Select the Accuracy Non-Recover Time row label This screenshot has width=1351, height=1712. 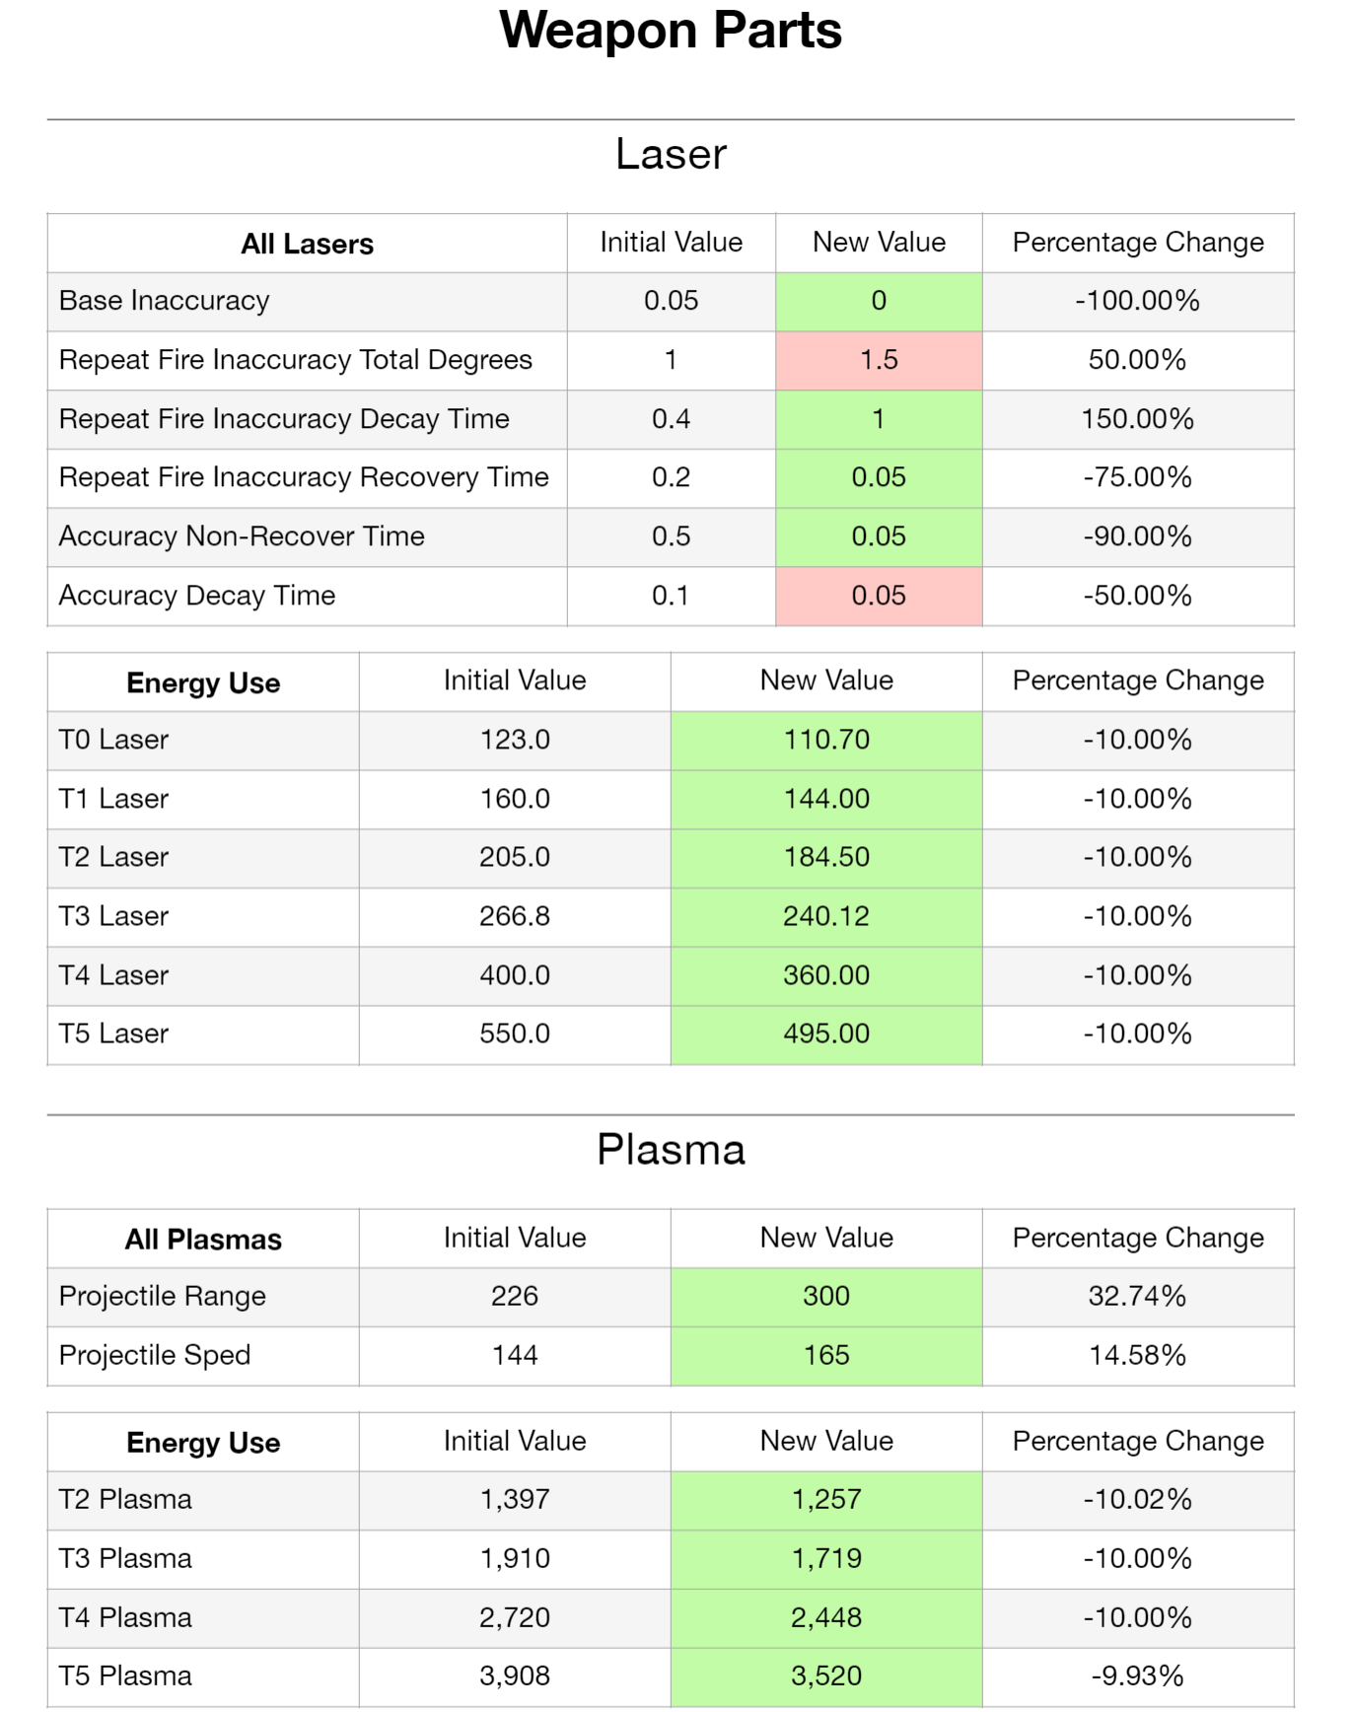[x=242, y=536]
